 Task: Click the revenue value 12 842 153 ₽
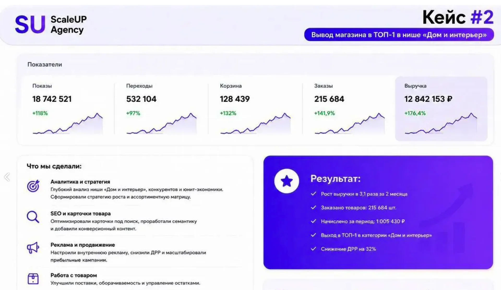coord(428,99)
